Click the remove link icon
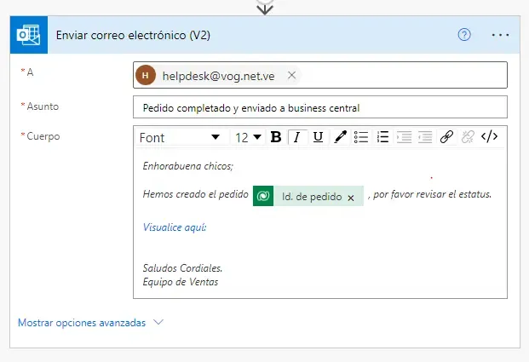 [x=467, y=137]
